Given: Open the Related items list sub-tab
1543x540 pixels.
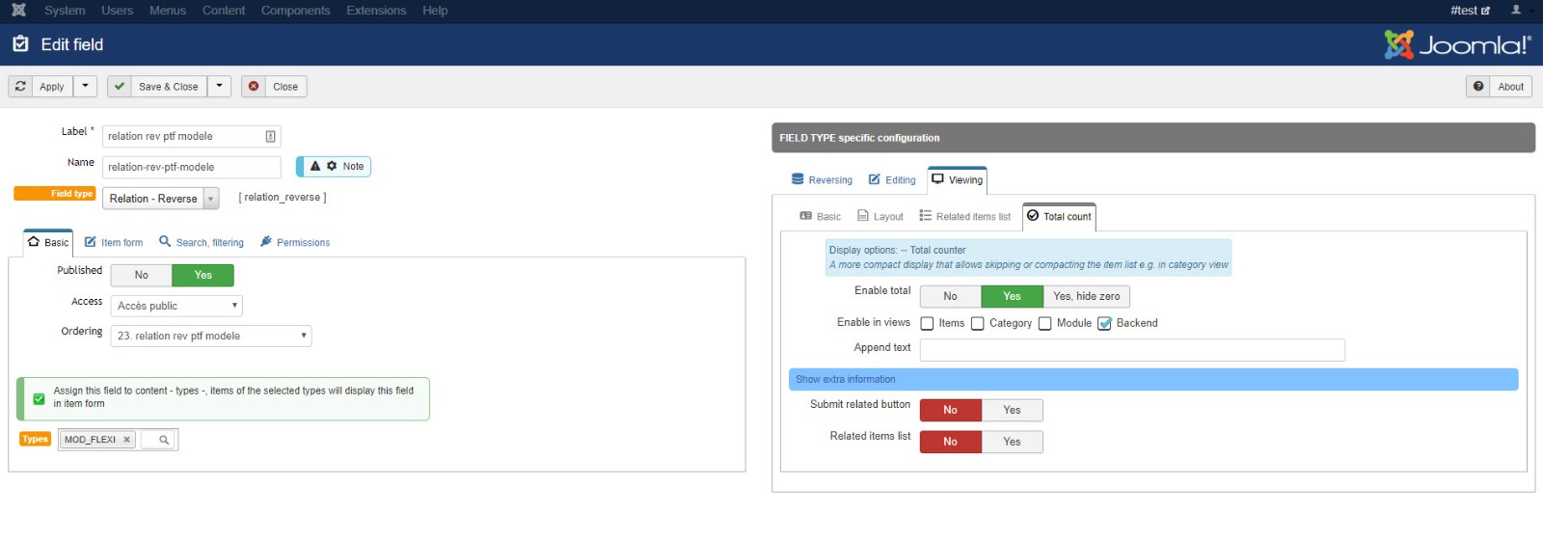Looking at the screenshot, I should 965,216.
